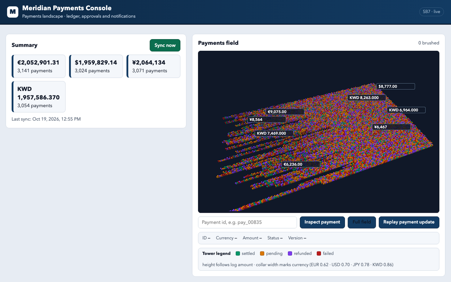Click the SB7 · live badge
451x282 pixels.
point(431,12)
